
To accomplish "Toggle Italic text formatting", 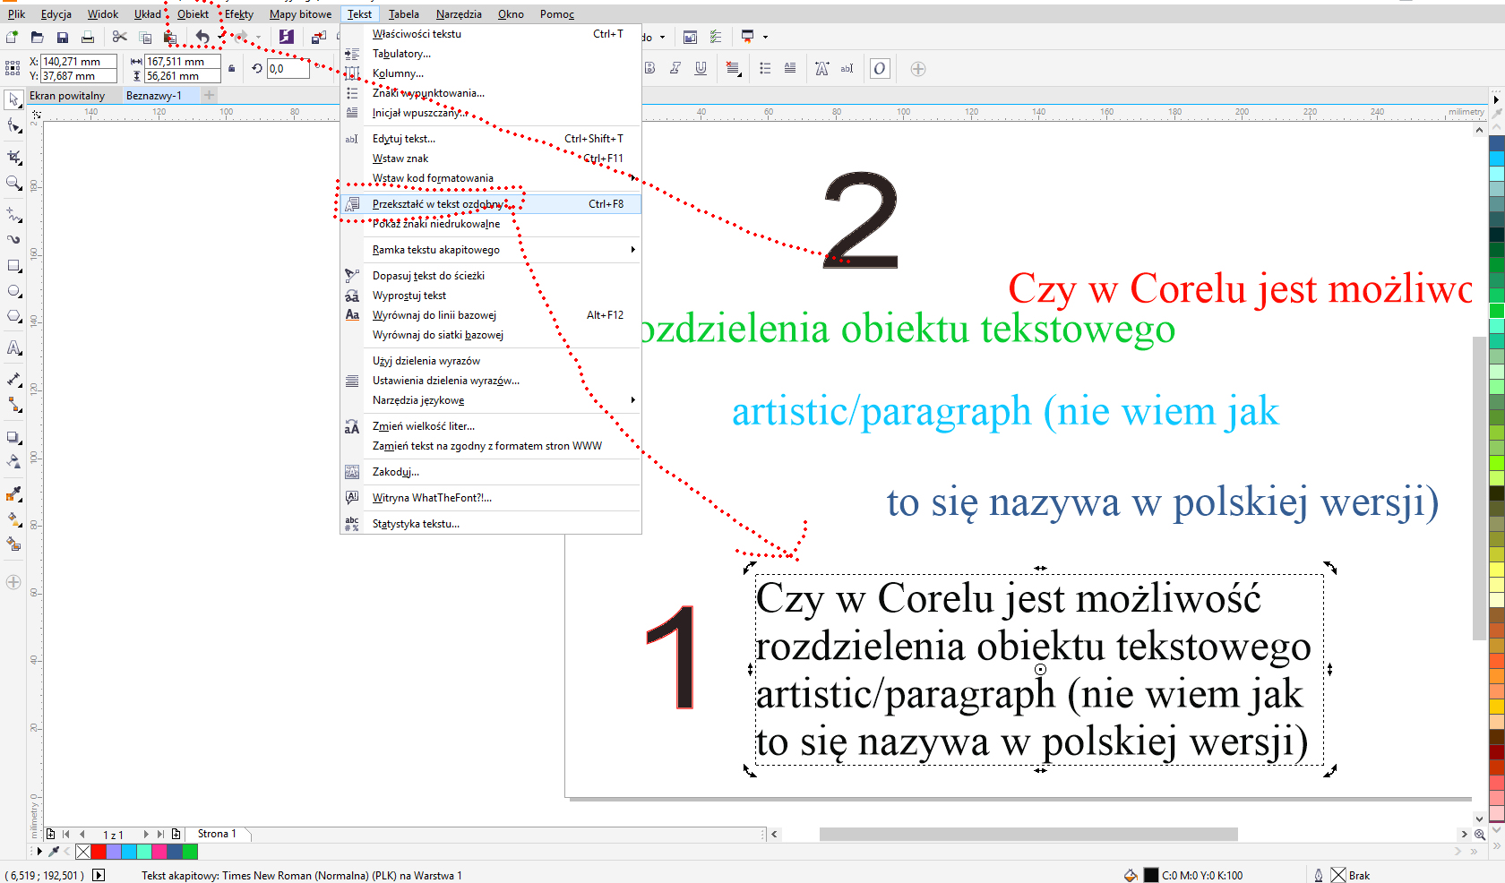I will click(675, 69).
